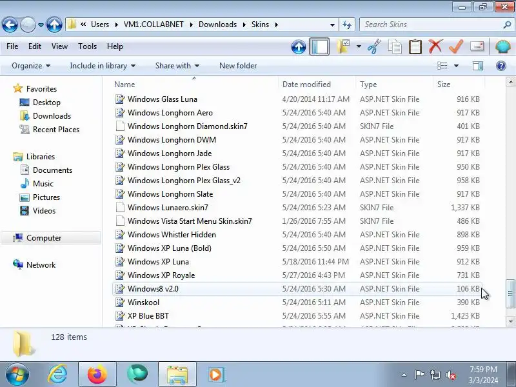Open the Tools menu
The height and width of the screenshot is (387, 516).
(87, 46)
